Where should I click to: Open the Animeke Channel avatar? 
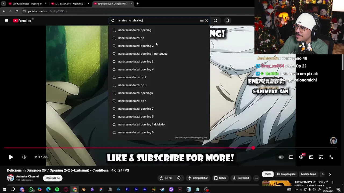tap(10, 178)
